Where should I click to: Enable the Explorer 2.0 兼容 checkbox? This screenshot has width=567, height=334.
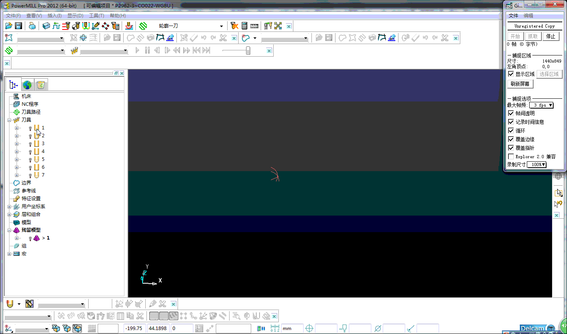[x=511, y=157]
